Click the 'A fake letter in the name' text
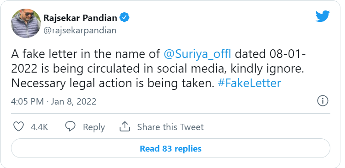The image size is (345, 168). [86, 54]
